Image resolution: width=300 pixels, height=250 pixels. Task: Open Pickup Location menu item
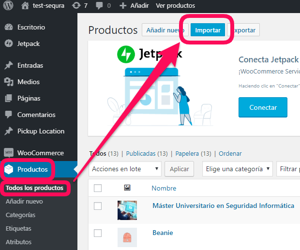(x=41, y=131)
